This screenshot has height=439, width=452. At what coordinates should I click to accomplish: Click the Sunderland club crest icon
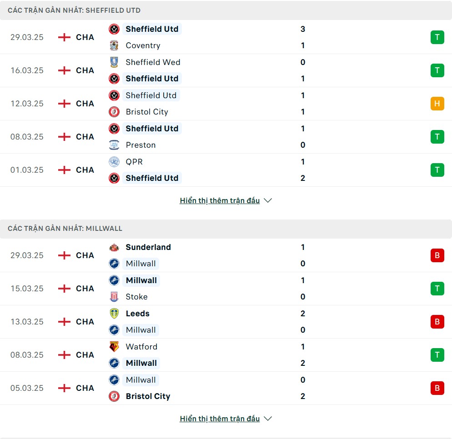coord(114,247)
